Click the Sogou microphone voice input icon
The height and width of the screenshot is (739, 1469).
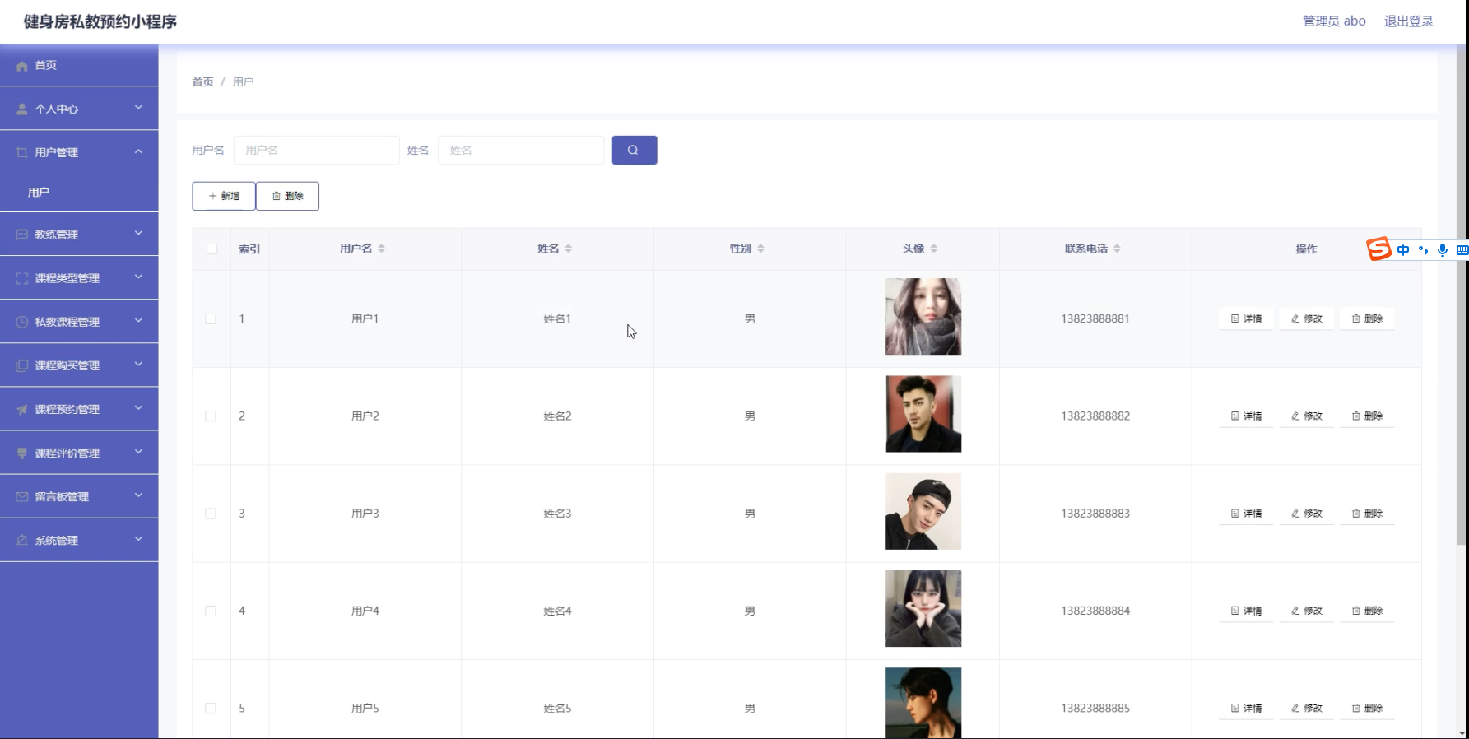(1443, 250)
